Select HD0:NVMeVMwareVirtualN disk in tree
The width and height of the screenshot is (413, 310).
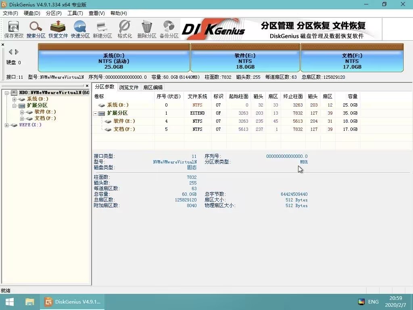(54, 92)
